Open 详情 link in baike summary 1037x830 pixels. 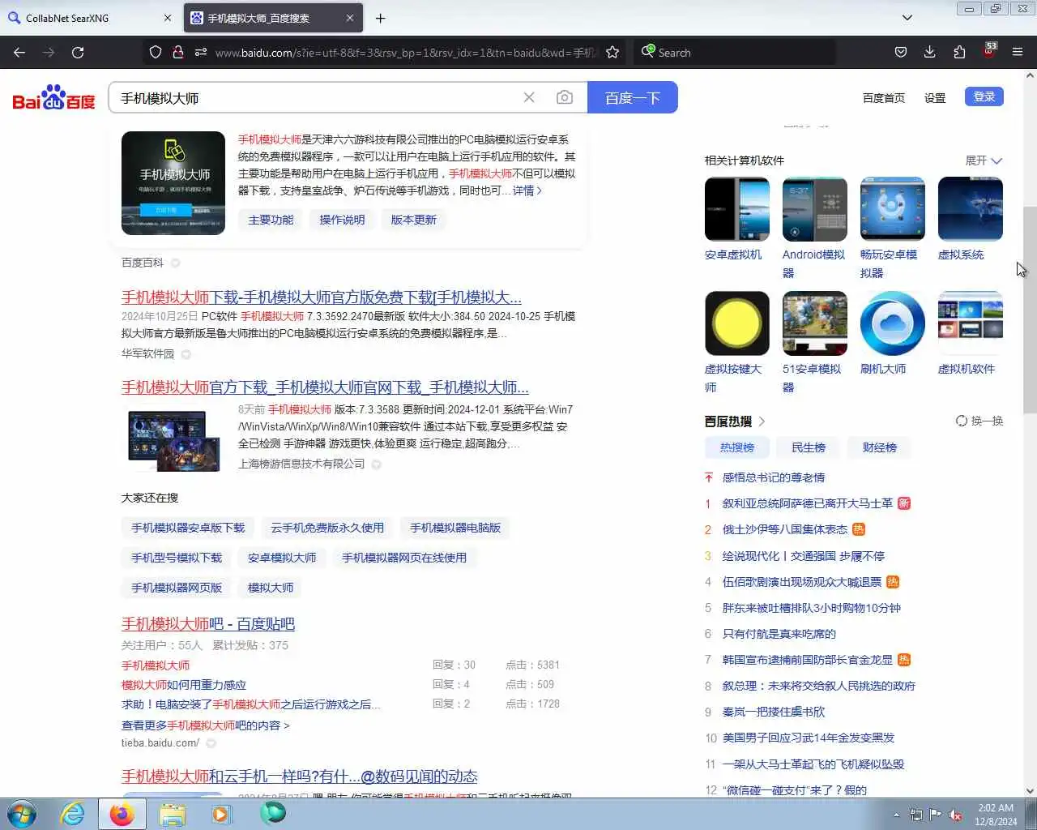coord(527,190)
